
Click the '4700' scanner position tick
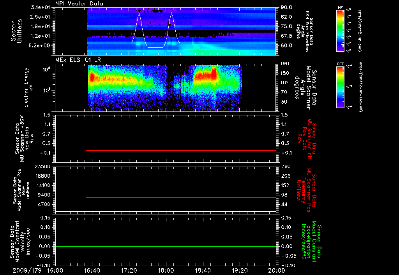[x=44, y=204]
